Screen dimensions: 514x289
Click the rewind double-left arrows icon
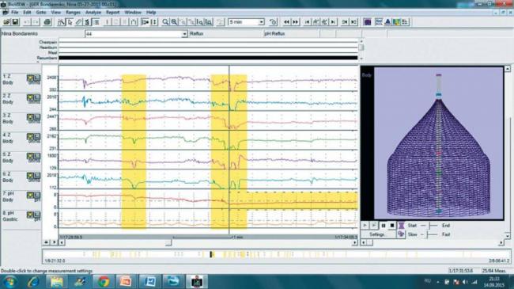tap(286, 22)
